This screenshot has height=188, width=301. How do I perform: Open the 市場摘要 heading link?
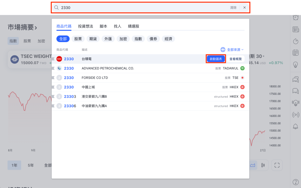[22, 27]
